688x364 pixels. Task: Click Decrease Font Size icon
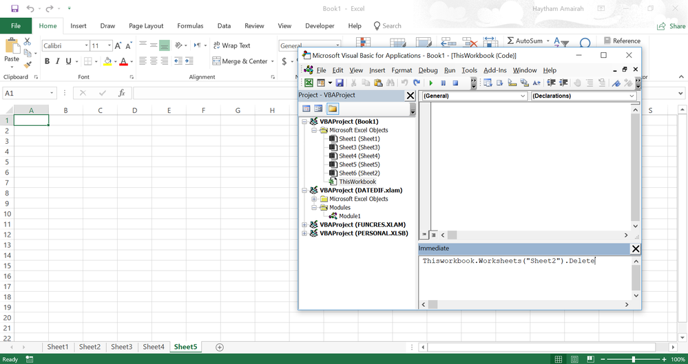click(129, 45)
